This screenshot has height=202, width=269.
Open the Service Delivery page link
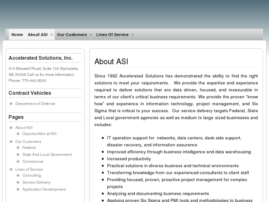(x=36, y=182)
